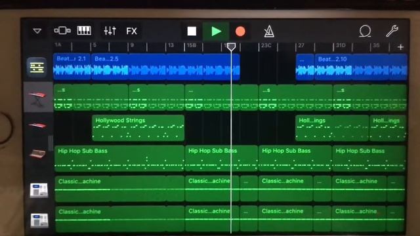Tap section marker 31D on ruler
The width and height of the screenshot is (420, 236).
pos(341,45)
